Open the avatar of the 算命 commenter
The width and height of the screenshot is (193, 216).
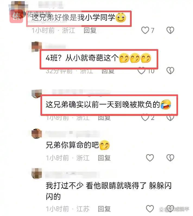pos(37,134)
